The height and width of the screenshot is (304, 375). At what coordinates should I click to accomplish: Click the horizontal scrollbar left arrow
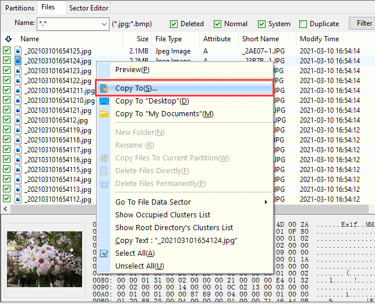(x=5, y=209)
